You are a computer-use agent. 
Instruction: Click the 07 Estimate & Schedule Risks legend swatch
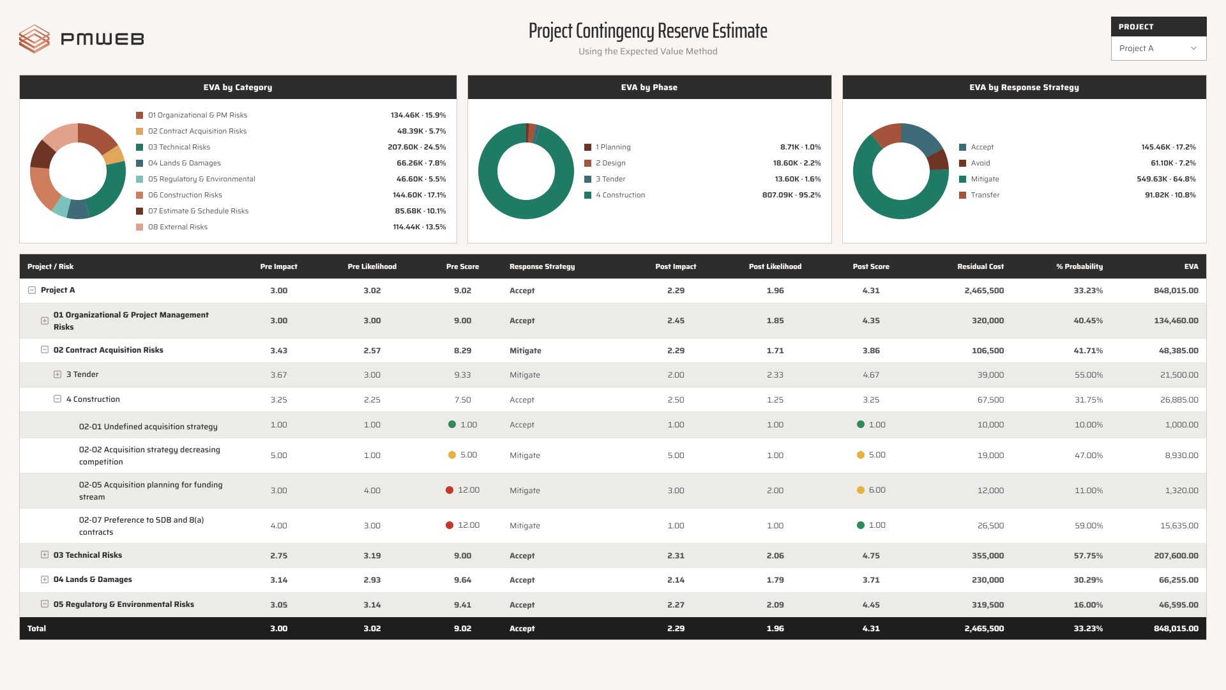pos(139,211)
